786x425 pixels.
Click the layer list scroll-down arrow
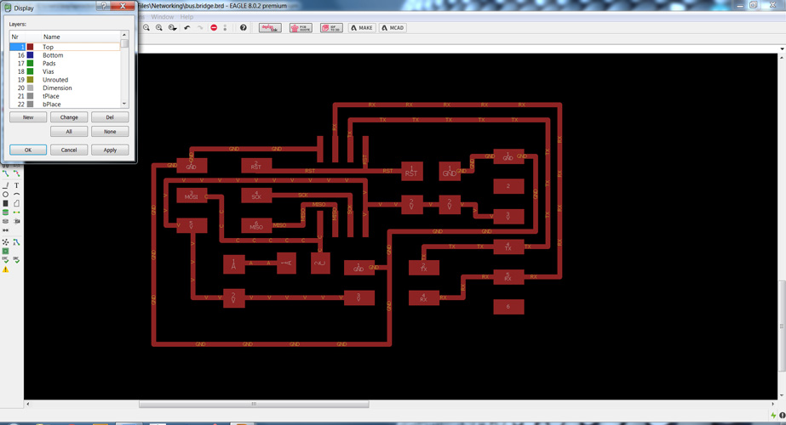click(124, 104)
